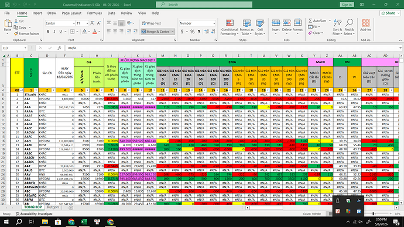
Task: Adjust the zoom slider in status bar
Action: tap(373, 214)
